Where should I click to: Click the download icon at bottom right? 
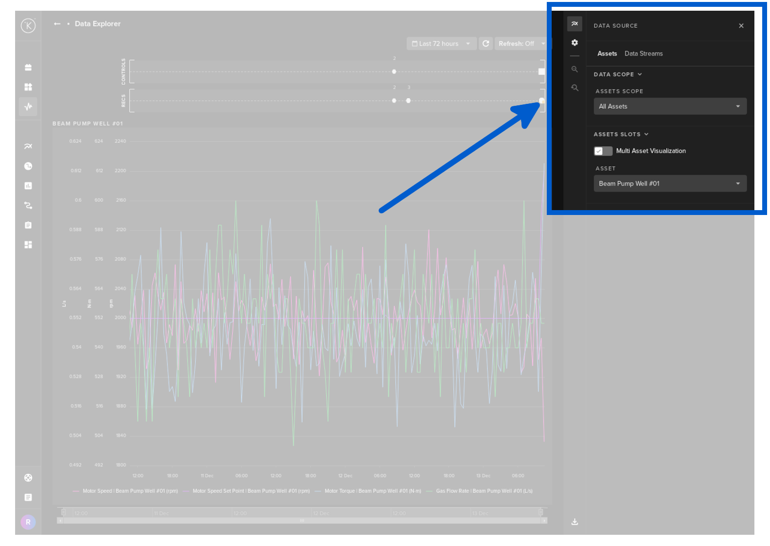tap(575, 522)
